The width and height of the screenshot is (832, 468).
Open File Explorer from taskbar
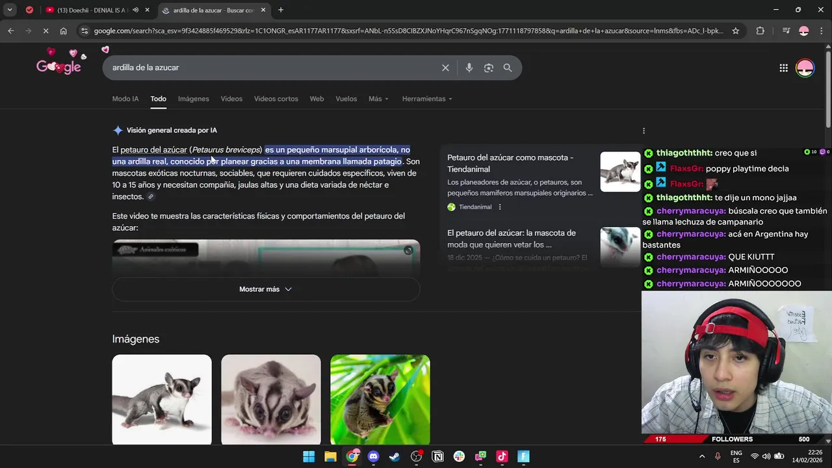pyautogui.click(x=330, y=456)
